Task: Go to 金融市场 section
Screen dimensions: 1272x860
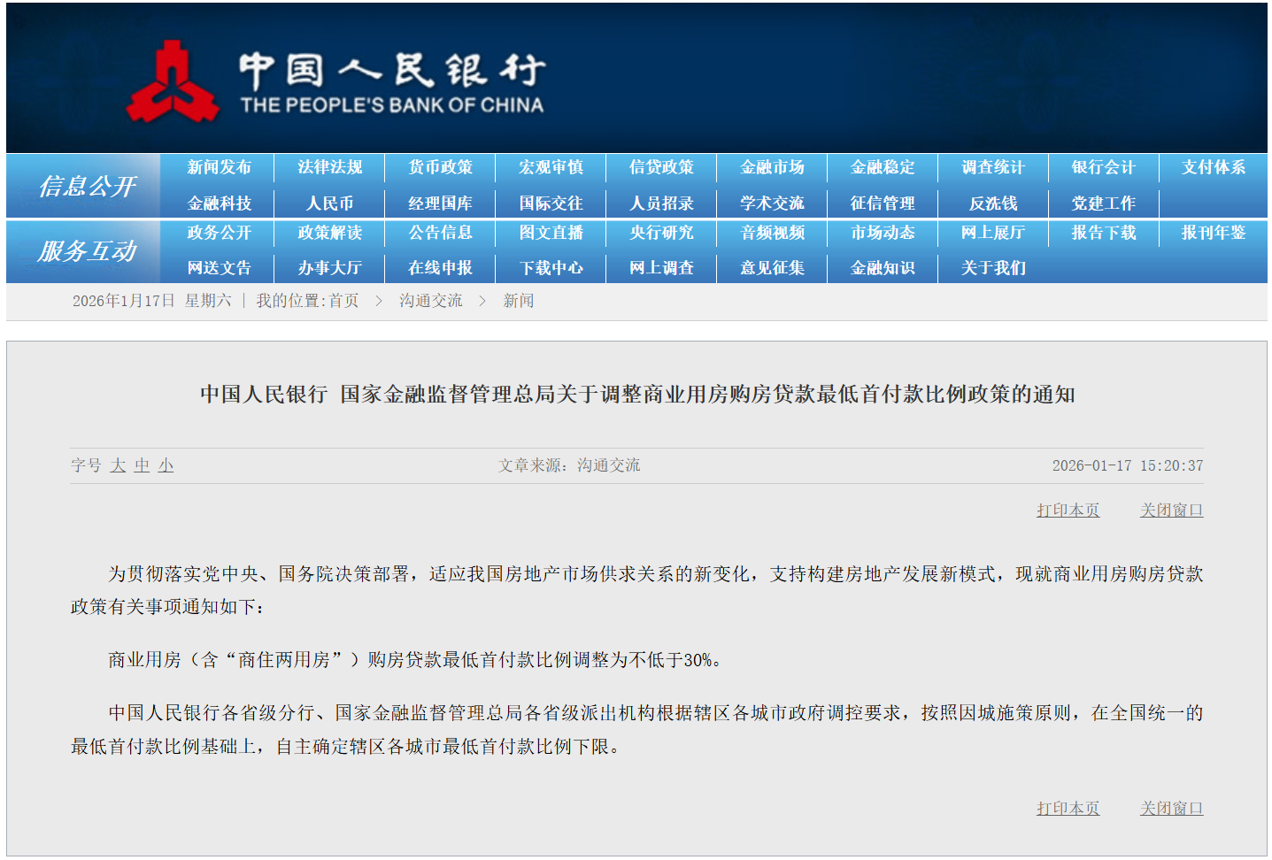Action: click(772, 167)
